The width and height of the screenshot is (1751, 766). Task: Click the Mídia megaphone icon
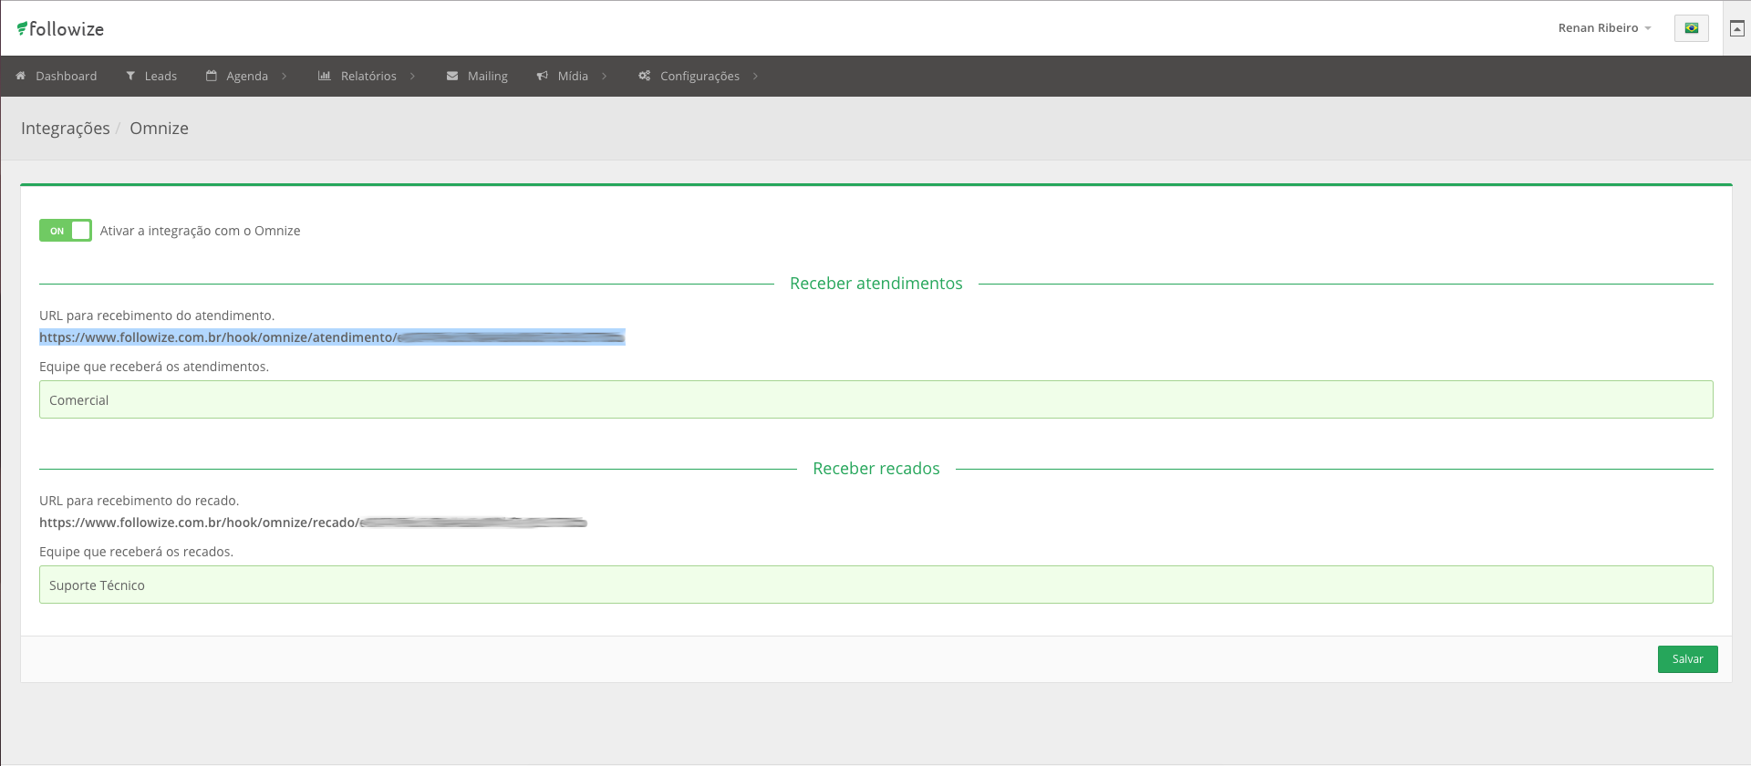tap(543, 76)
